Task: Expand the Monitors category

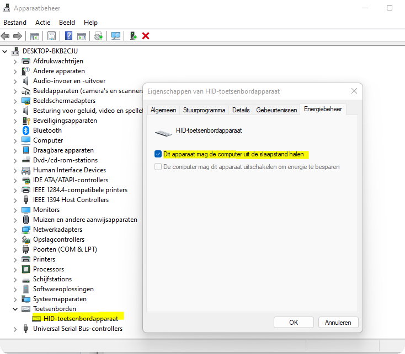Action: click(15, 210)
